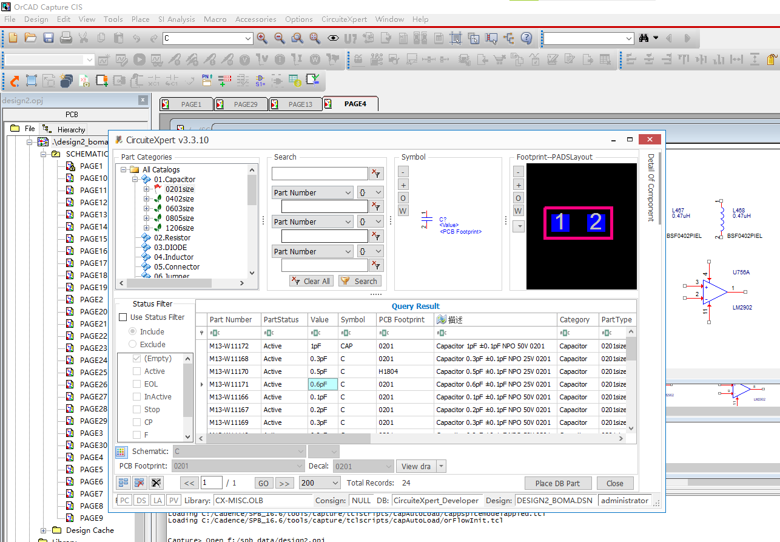Screen dimensions: 780x542
Task: Go to next page with >> button
Action: click(x=284, y=483)
